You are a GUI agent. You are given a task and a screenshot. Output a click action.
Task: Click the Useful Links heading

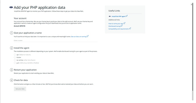pyautogui.click(x=114, y=11)
